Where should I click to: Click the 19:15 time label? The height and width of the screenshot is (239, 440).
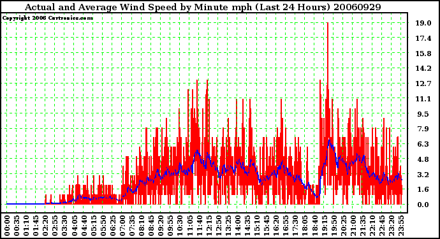[x=324, y=226]
